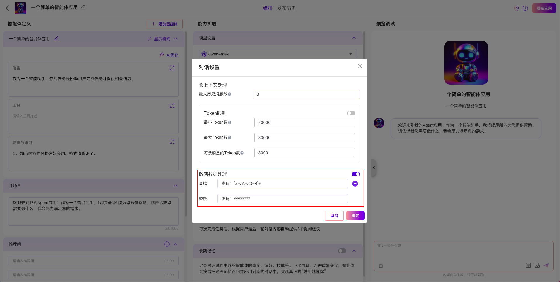This screenshot has height=282, width=560.
Task: Click the AI优化 magic wand option
Action: (x=169, y=55)
